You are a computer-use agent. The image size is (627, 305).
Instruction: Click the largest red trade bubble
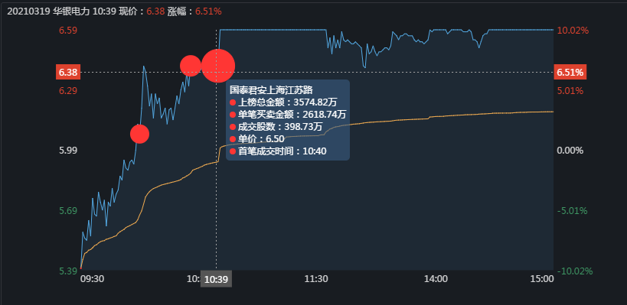point(218,66)
